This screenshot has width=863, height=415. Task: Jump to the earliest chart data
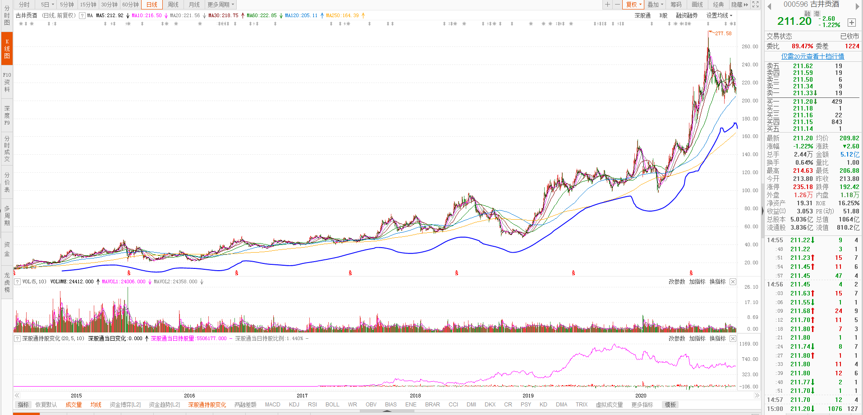coord(17,396)
